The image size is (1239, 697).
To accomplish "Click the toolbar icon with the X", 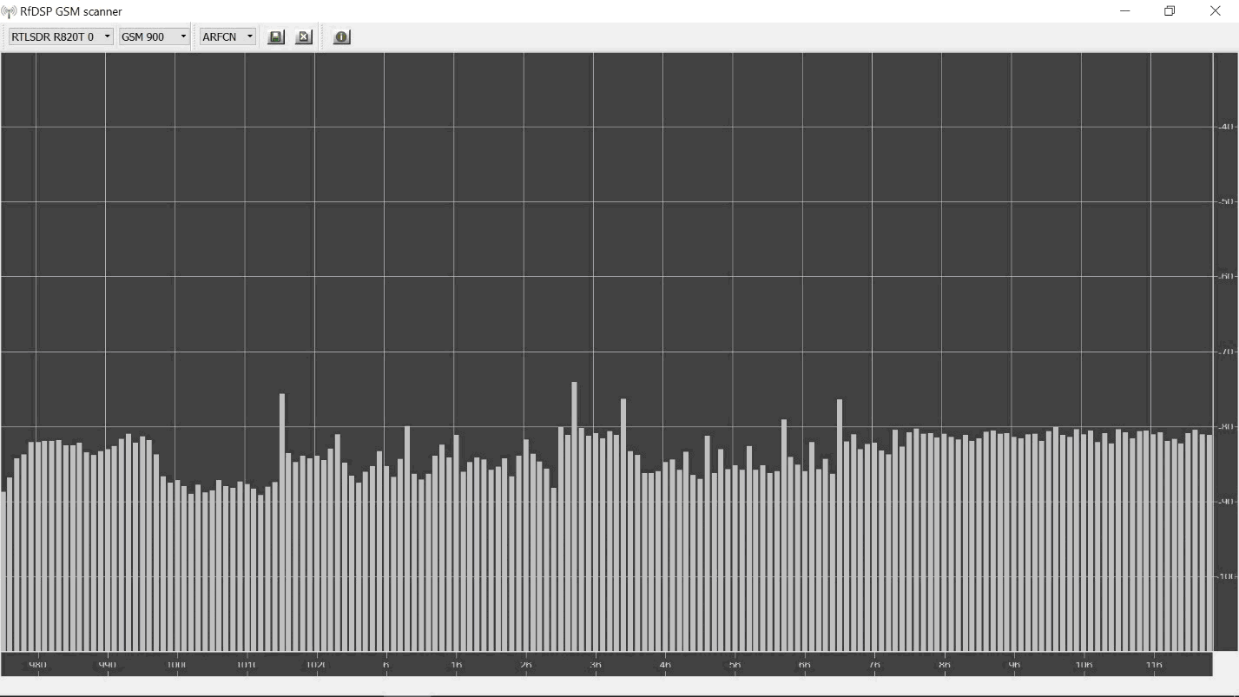I will point(303,37).
